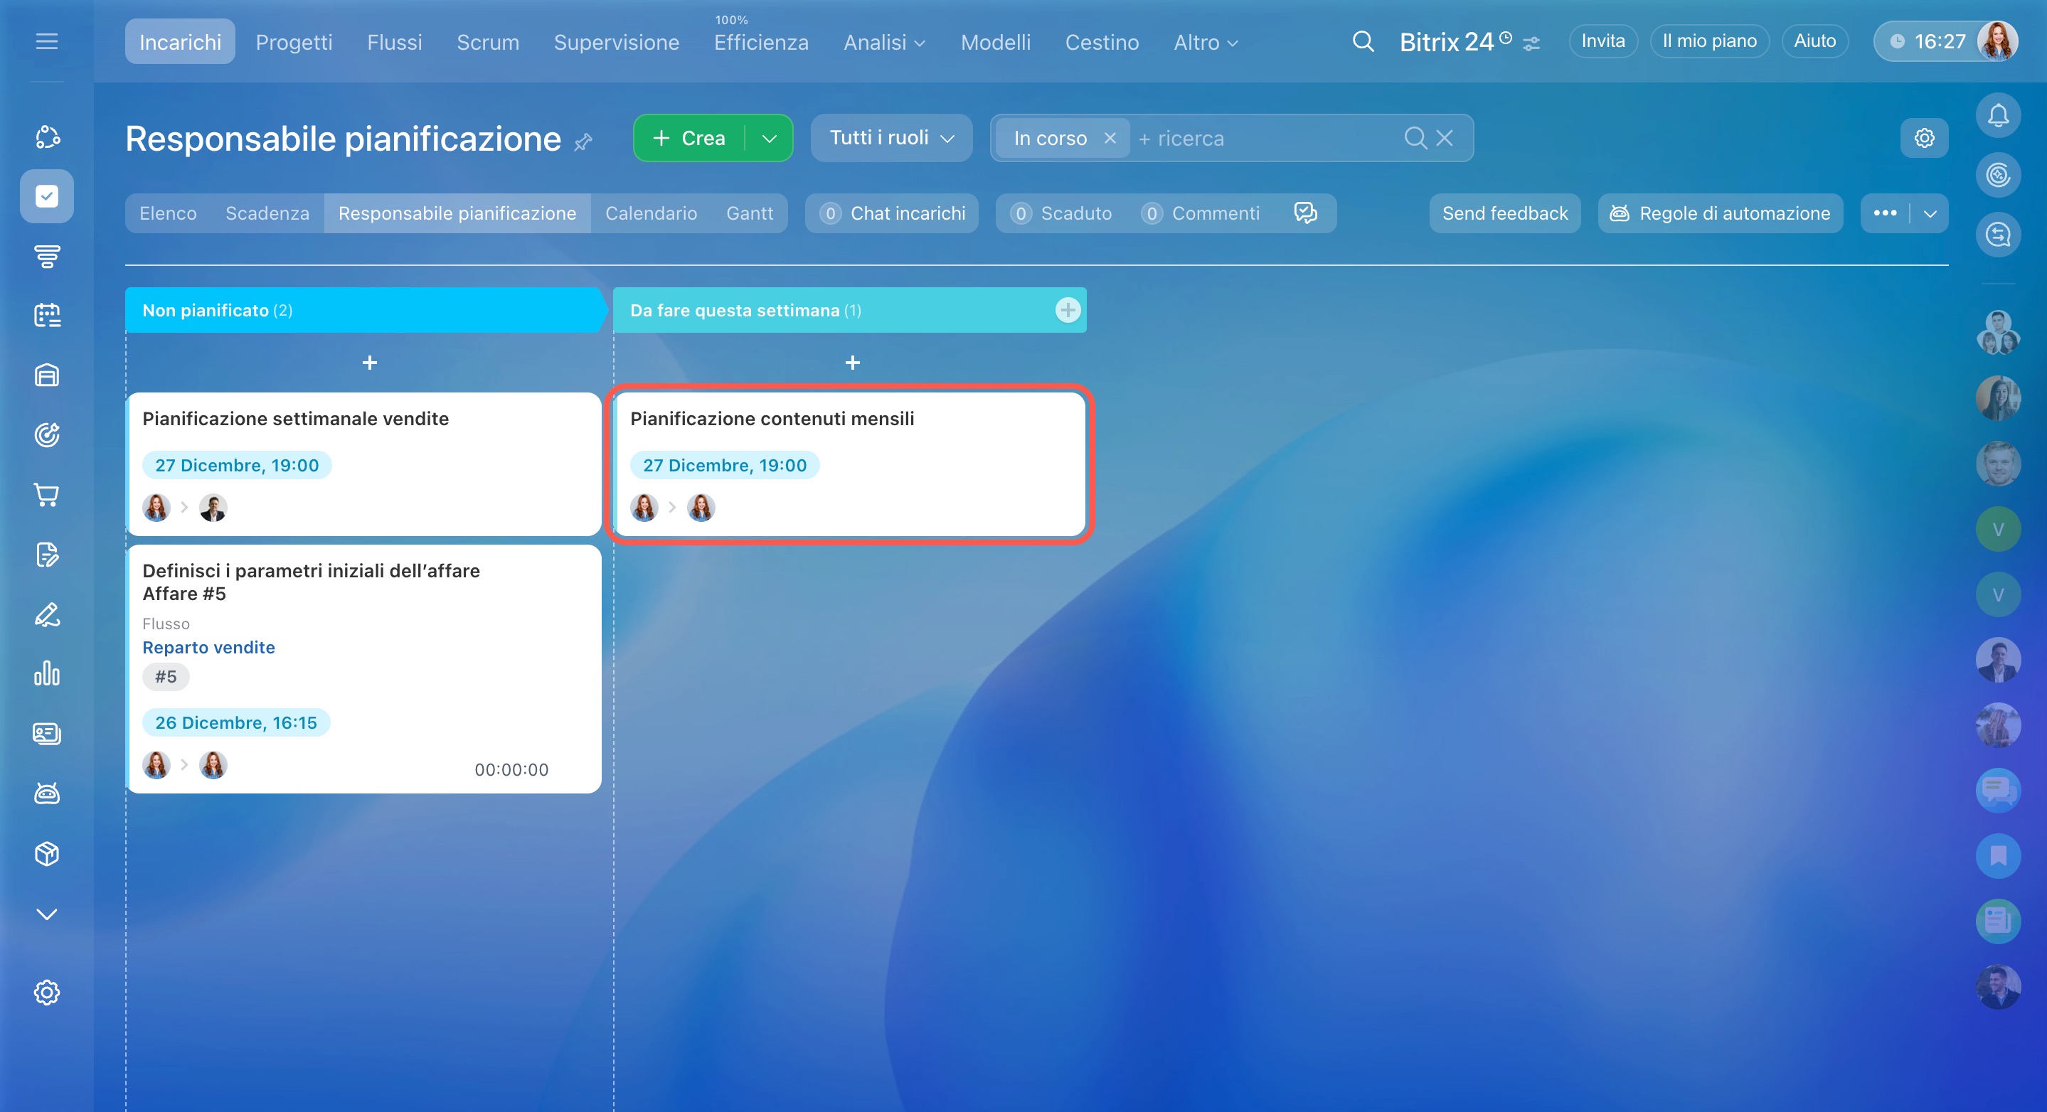
Task: Click the gear settings icon near the filter
Action: [x=1924, y=138]
